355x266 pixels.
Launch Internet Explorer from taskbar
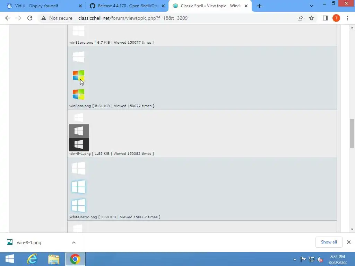pos(32,259)
